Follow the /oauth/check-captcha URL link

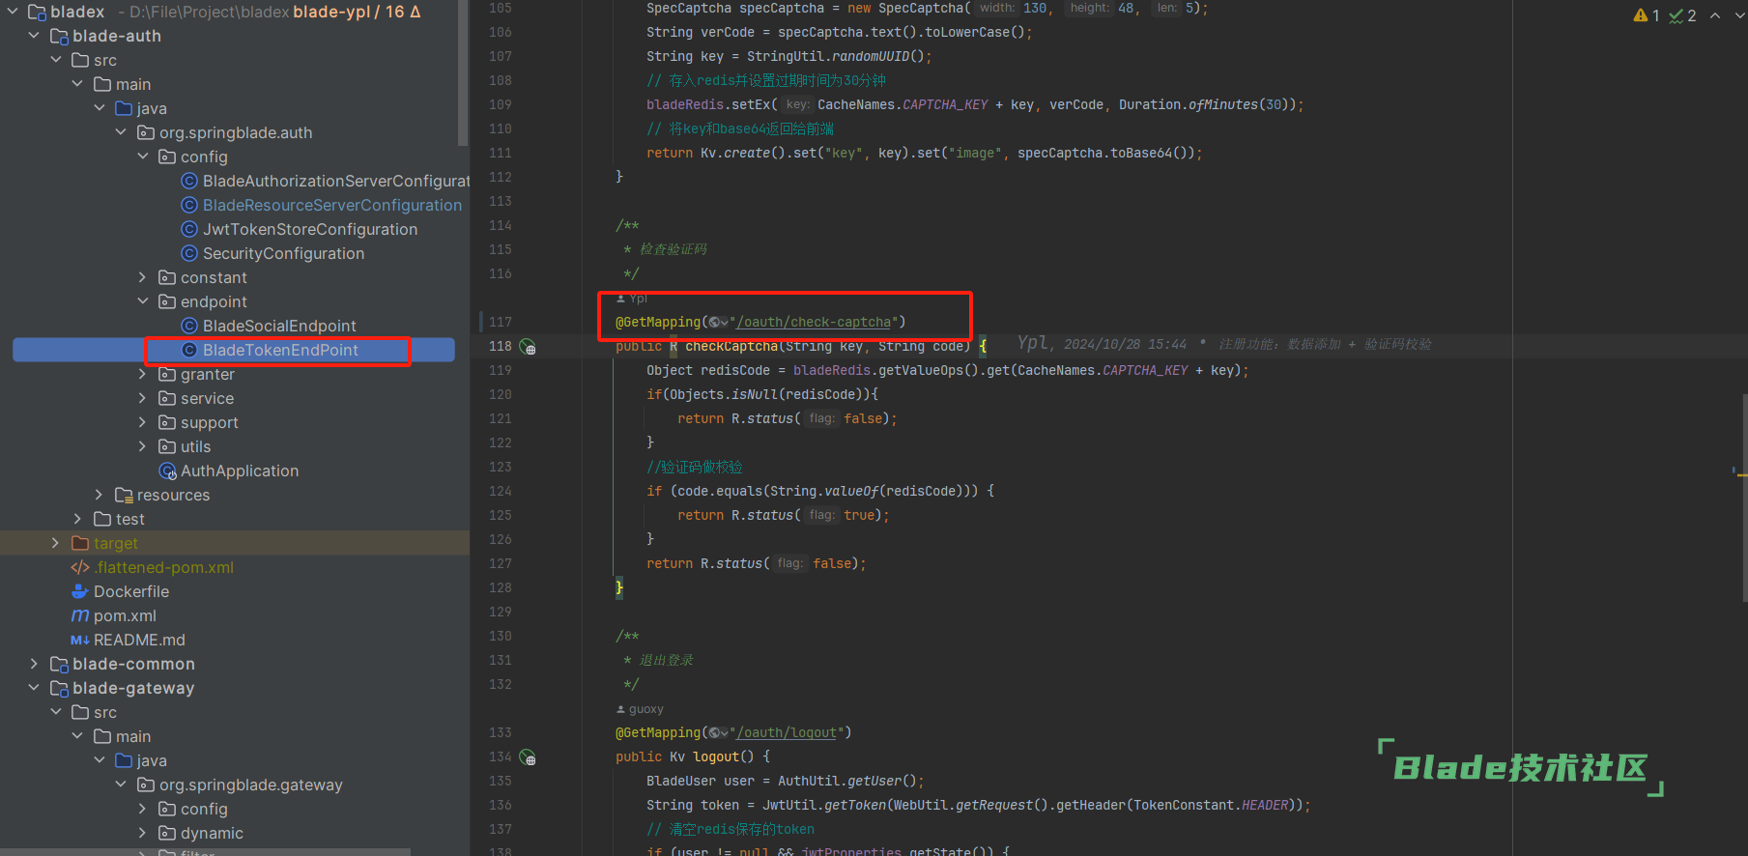(x=814, y=322)
